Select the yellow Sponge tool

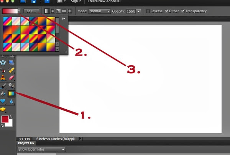coord(3,109)
